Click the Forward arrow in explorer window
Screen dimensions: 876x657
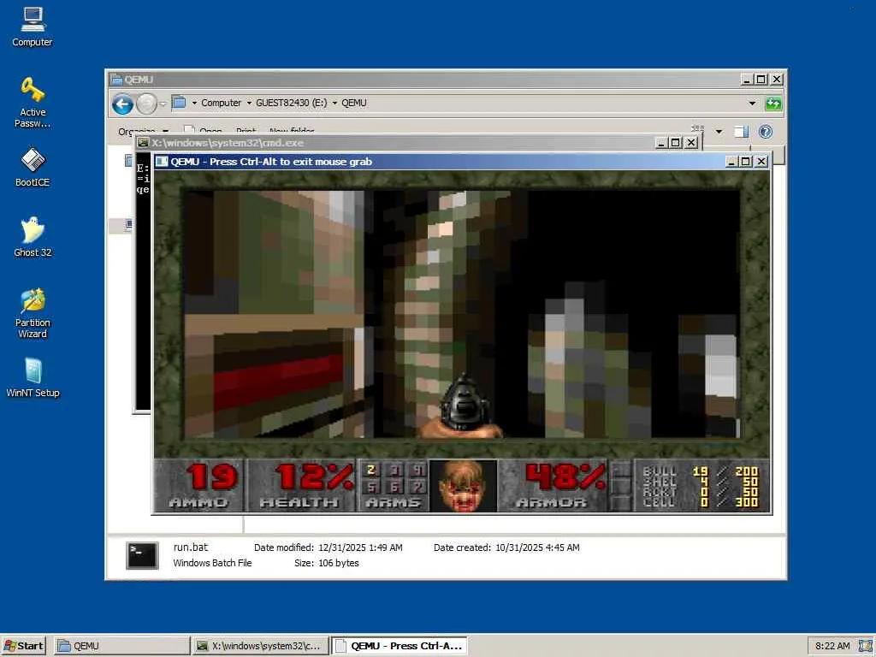(x=146, y=104)
